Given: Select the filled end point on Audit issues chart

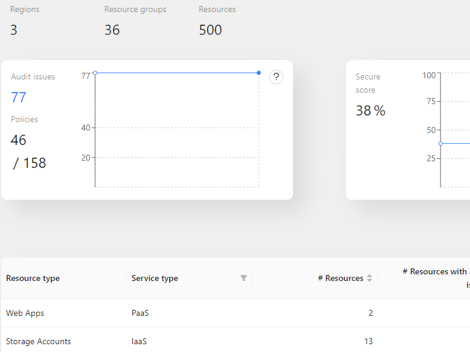Looking at the screenshot, I should click(259, 73).
